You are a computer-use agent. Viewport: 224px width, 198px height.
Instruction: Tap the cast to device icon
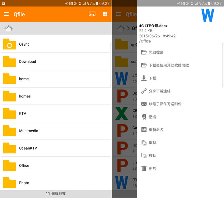tap(92, 14)
